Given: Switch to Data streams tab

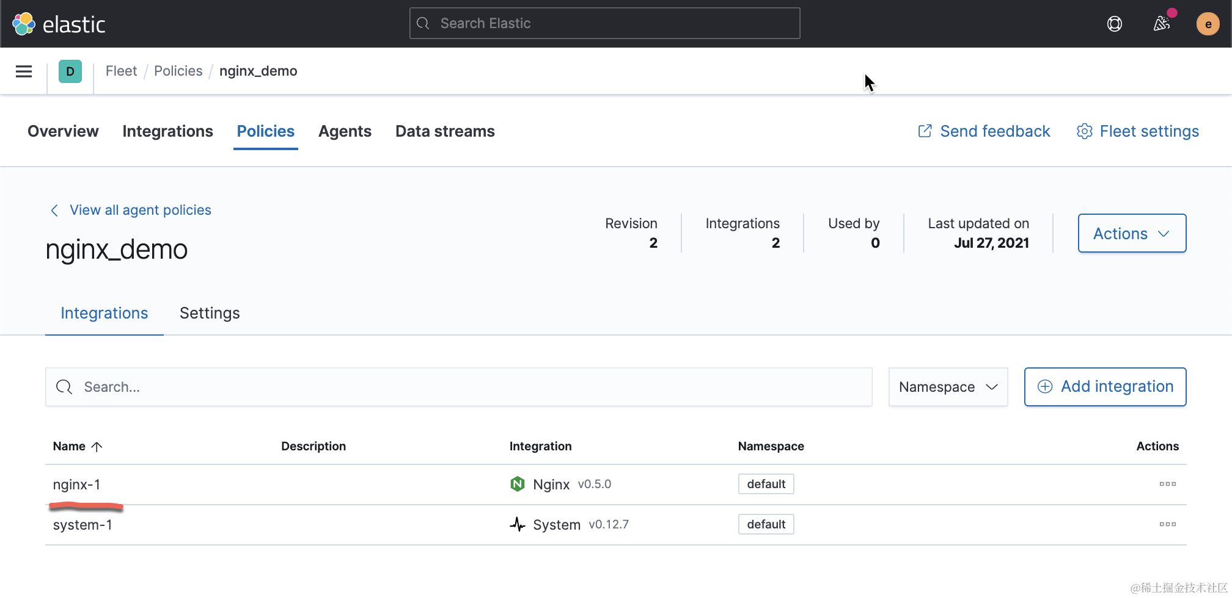Looking at the screenshot, I should [445, 131].
